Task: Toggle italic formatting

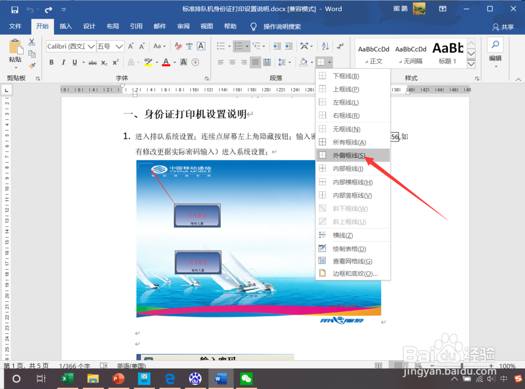Action: pyautogui.click(x=64, y=61)
